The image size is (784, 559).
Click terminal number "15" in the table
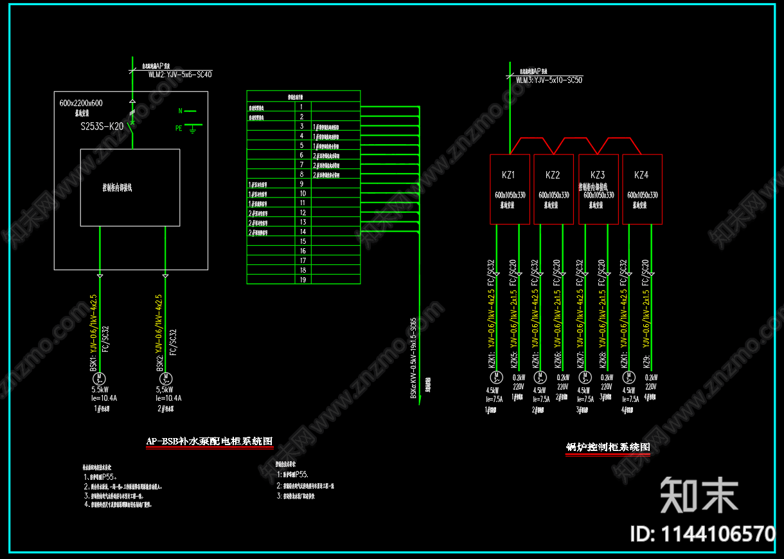tap(302, 241)
